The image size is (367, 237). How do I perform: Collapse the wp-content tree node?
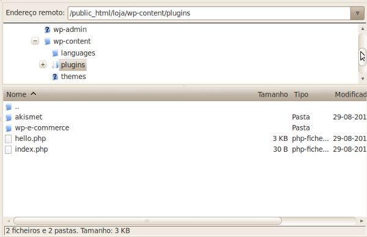point(35,41)
